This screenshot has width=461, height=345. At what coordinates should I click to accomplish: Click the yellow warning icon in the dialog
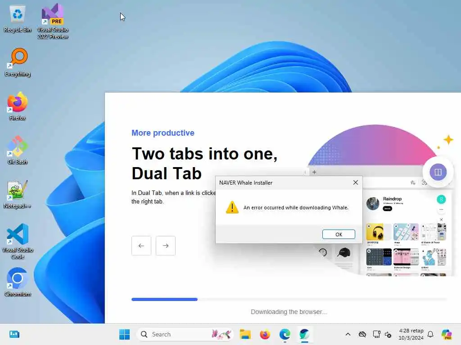tap(232, 208)
